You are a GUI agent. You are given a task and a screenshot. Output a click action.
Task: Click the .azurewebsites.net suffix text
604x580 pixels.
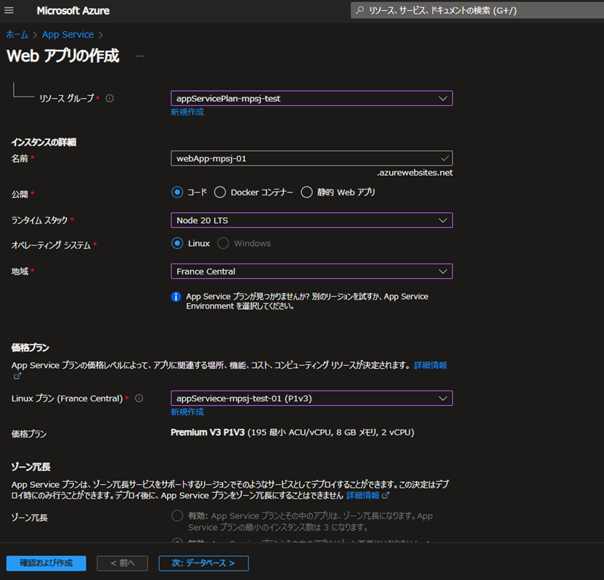click(415, 173)
